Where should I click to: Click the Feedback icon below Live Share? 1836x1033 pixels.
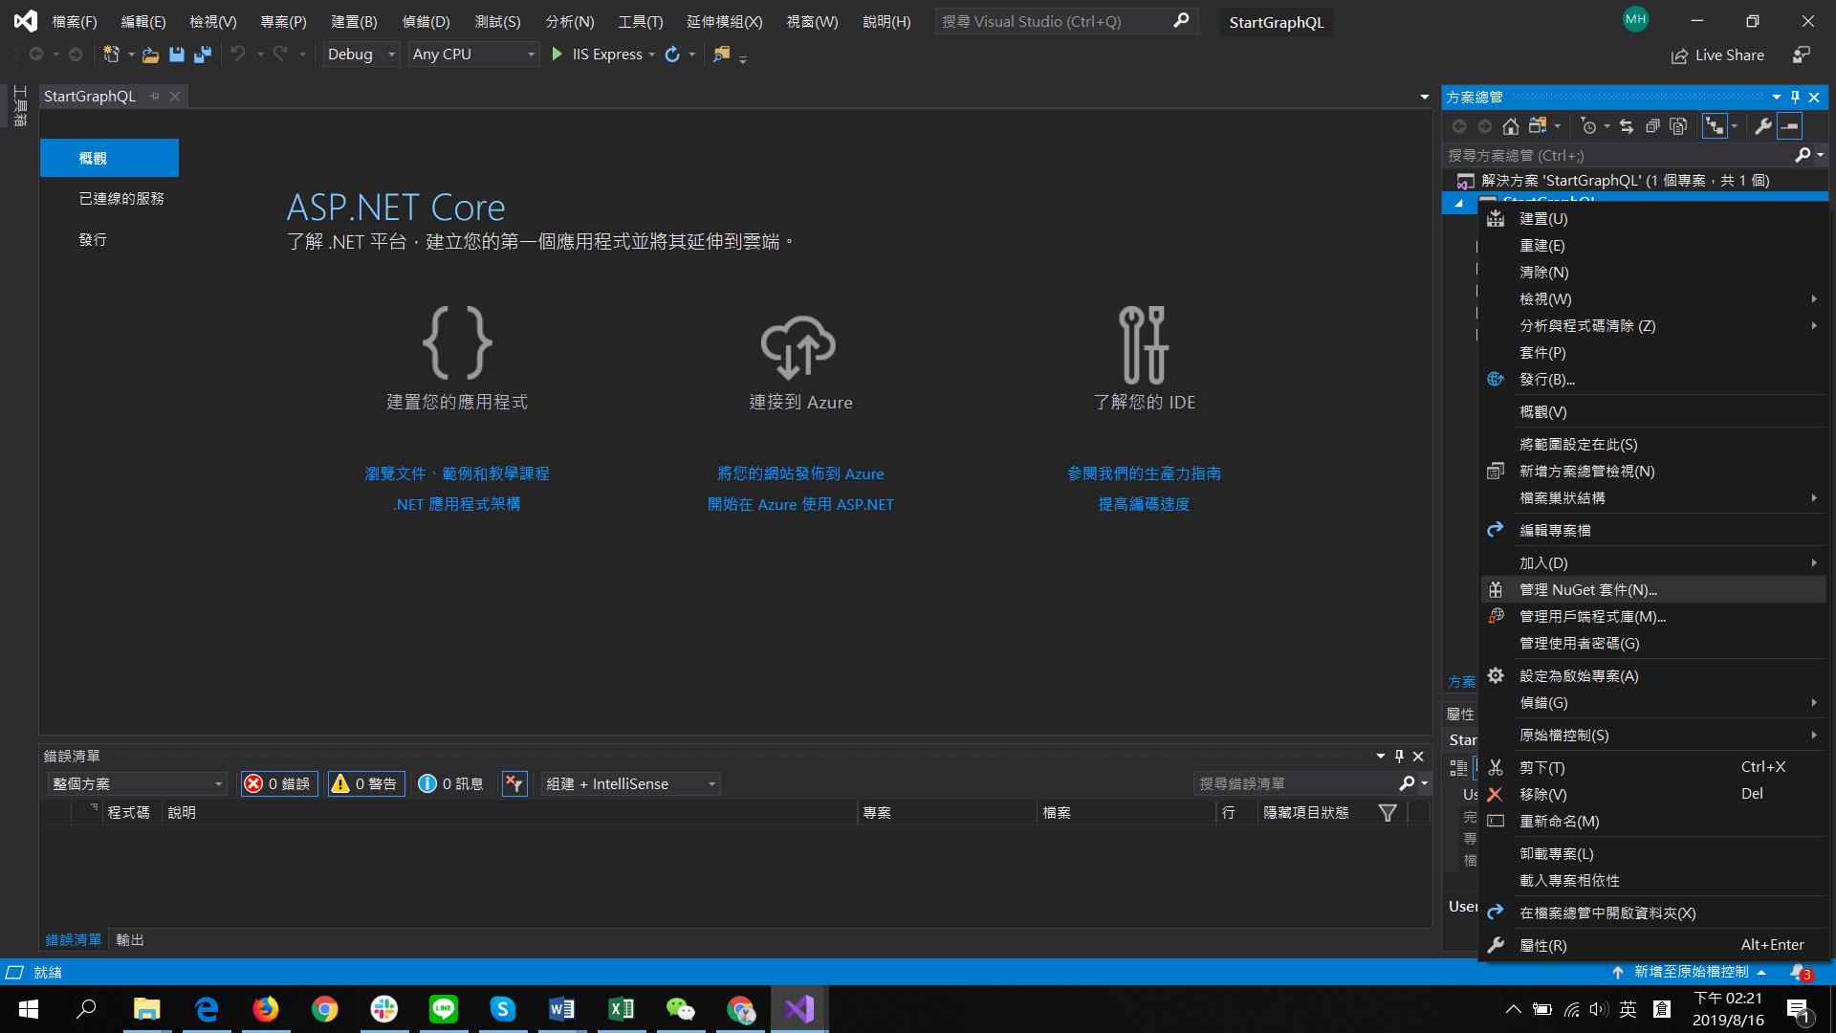coord(1802,55)
